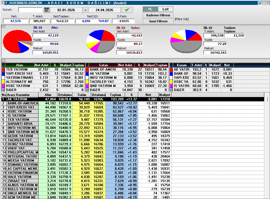The height and width of the screenshot is (199, 270).
Task: Select the GARANTI BBVA row
Action: tap(133, 124)
